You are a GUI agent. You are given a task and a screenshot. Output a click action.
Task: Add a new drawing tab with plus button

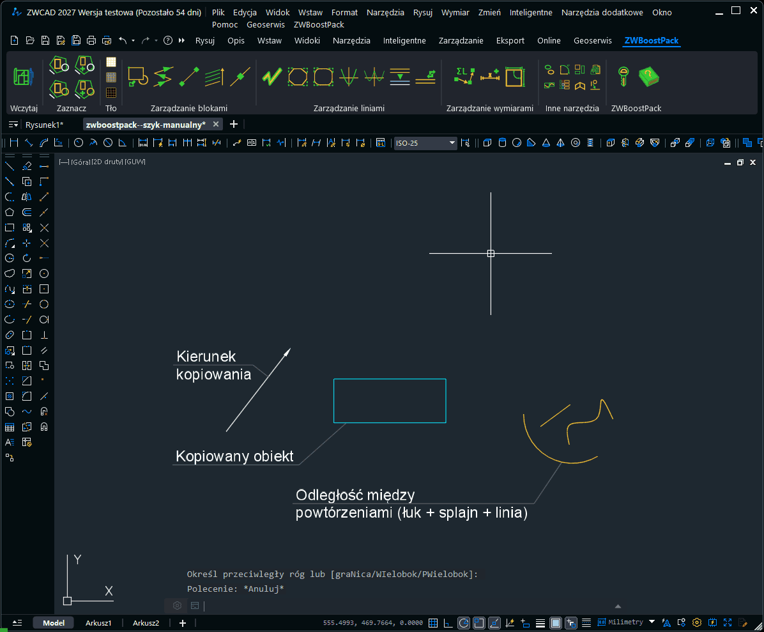coord(234,124)
